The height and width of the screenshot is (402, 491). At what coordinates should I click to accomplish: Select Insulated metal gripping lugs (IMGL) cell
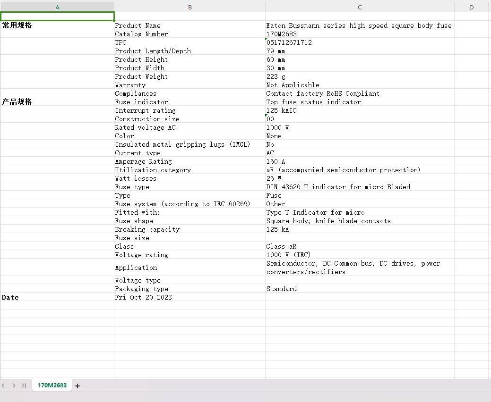(190, 144)
